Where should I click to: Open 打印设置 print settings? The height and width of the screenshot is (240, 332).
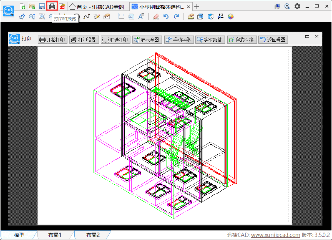(84, 40)
